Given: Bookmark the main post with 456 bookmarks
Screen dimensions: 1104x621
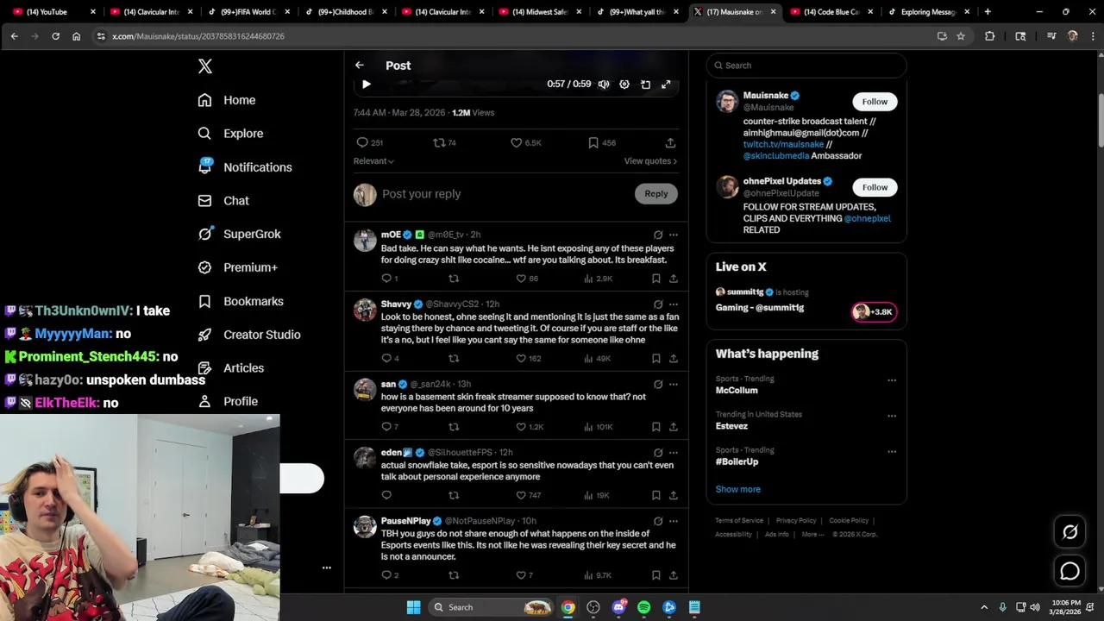Looking at the screenshot, I should 602,142.
